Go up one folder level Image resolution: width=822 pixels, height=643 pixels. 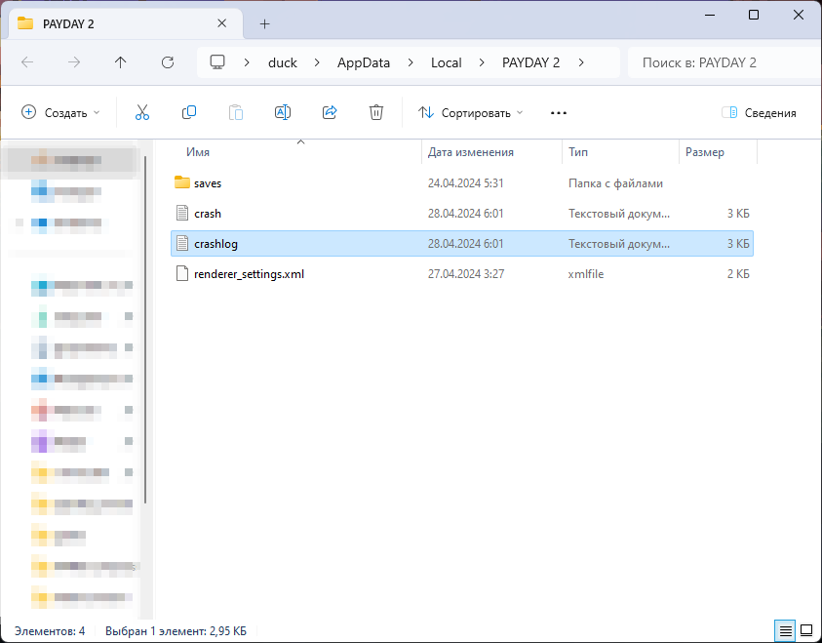pyautogui.click(x=121, y=63)
